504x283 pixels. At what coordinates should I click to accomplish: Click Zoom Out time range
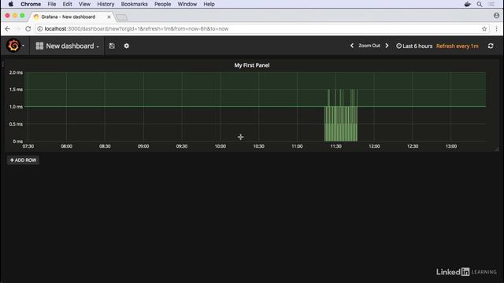click(x=369, y=46)
